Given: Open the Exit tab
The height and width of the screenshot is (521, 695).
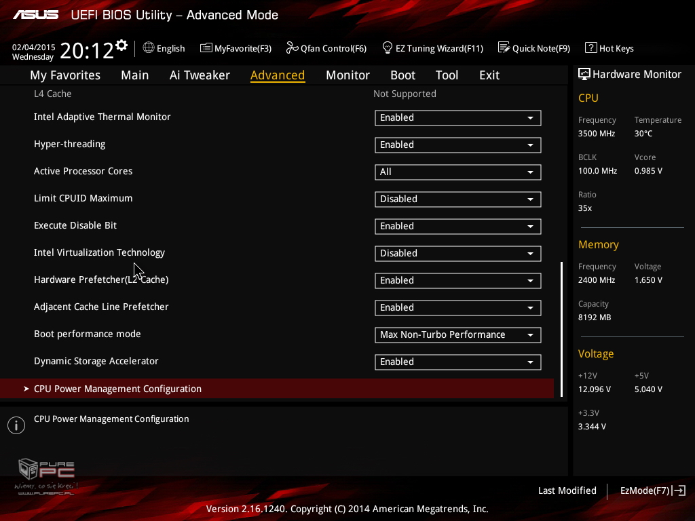Looking at the screenshot, I should point(489,75).
